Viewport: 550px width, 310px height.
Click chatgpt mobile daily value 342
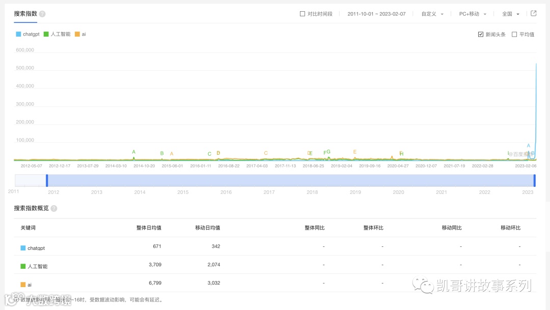pyautogui.click(x=216, y=246)
